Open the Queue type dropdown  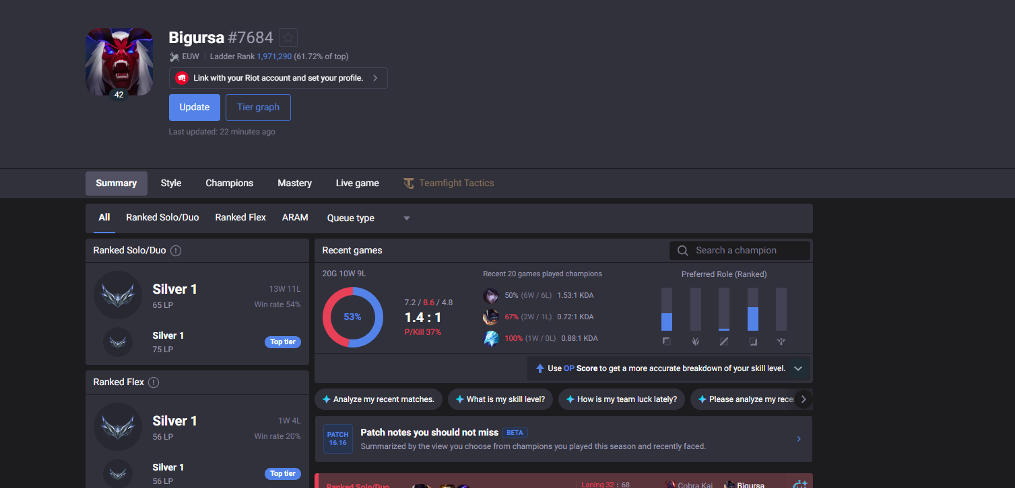coord(368,218)
